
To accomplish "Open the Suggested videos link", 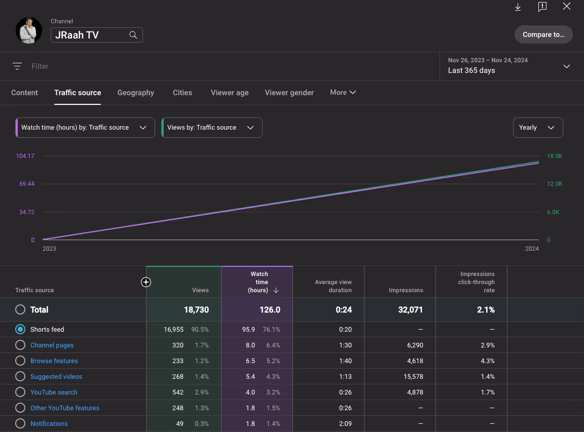I will [x=56, y=377].
